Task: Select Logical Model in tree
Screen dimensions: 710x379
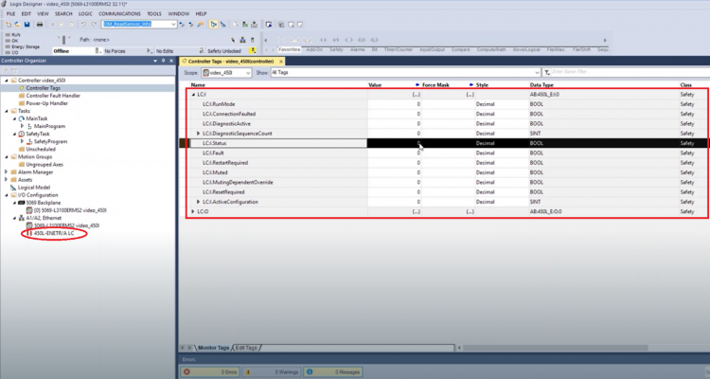Action: coord(33,188)
